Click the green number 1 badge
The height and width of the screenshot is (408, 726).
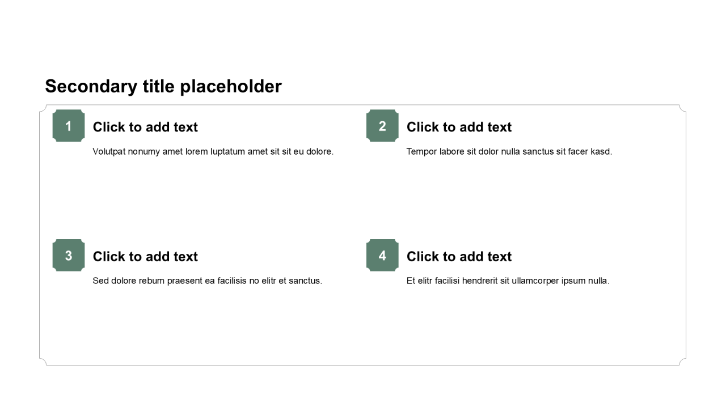(x=69, y=126)
